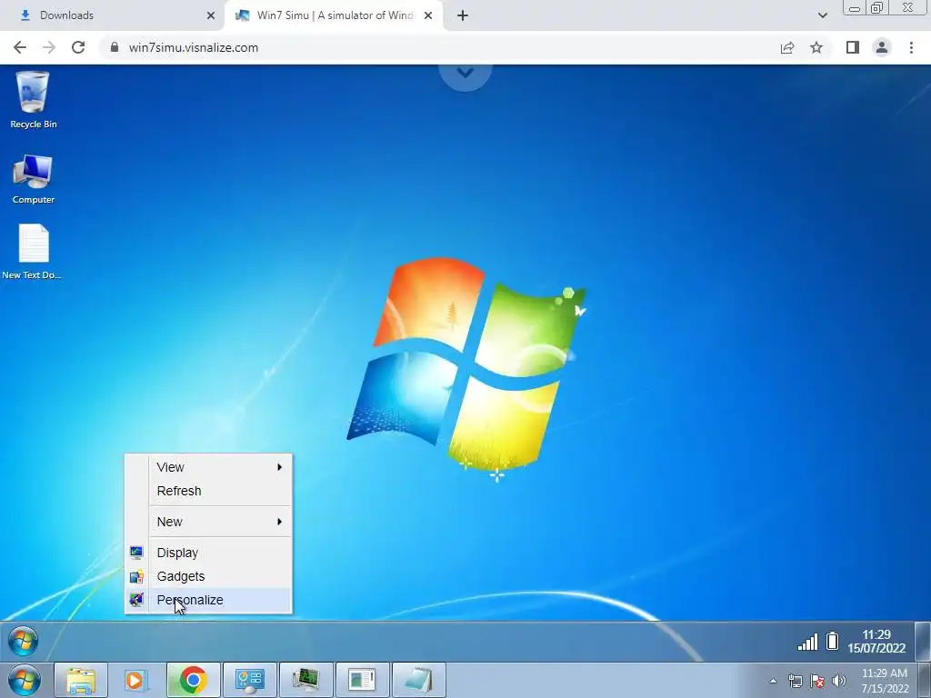Toggle the Chrome side panel
This screenshot has height=698, width=931.
[x=853, y=47]
